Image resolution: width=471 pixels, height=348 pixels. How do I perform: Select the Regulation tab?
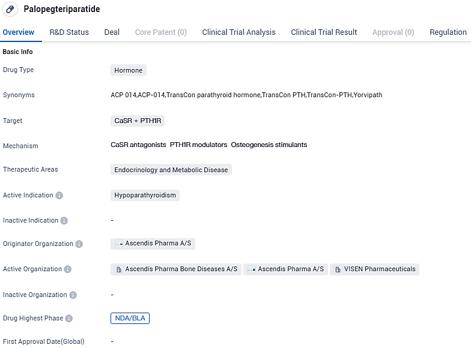(x=448, y=32)
